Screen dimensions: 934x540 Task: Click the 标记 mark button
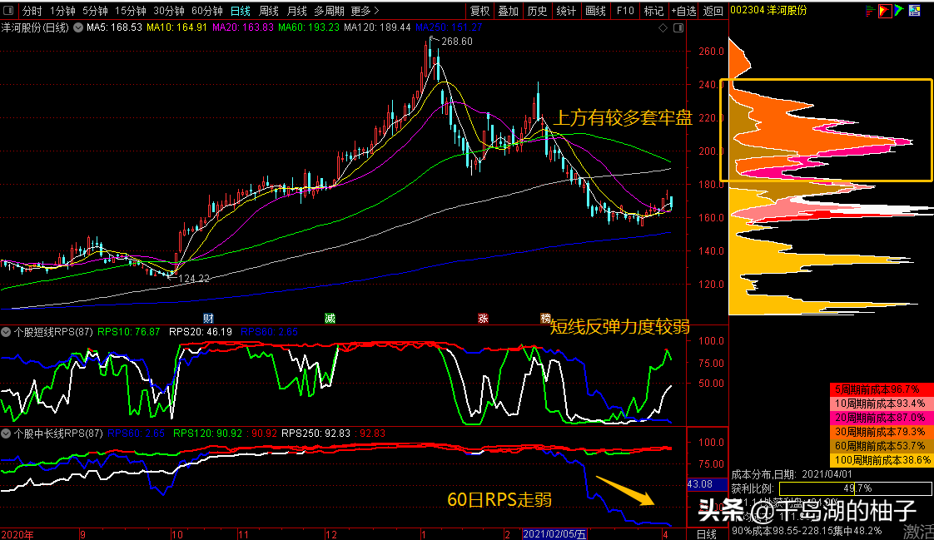(x=654, y=11)
